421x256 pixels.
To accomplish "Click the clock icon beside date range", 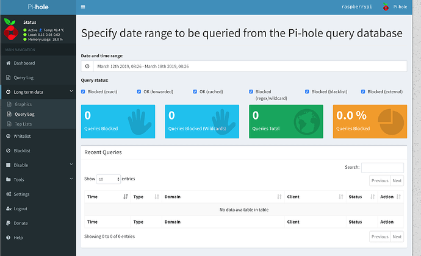I will pyautogui.click(x=87, y=66).
